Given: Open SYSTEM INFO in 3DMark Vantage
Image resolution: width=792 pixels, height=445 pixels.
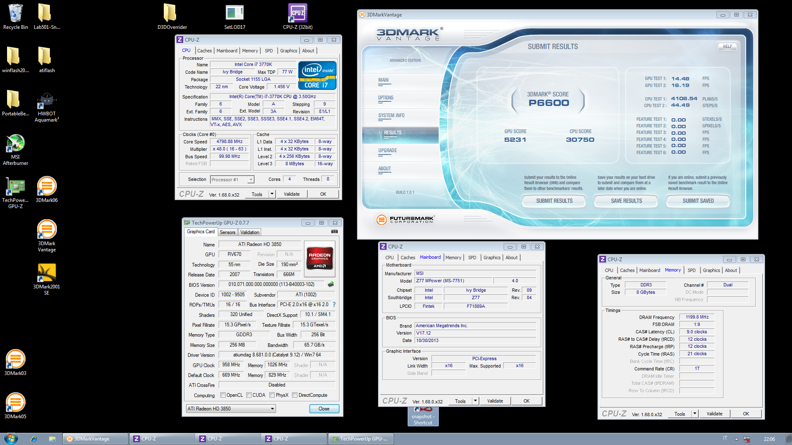Looking at the screenshot, I should 391,115.
